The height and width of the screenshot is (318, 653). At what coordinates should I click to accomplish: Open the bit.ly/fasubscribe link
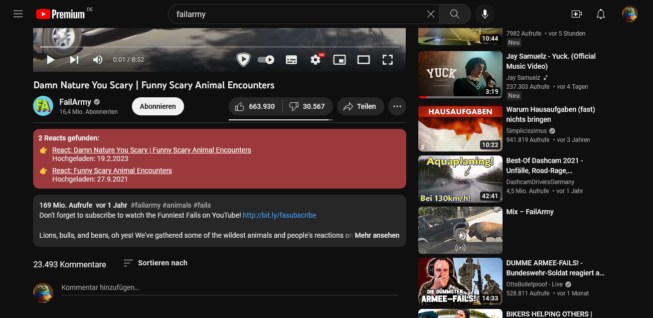pyautogui.click(x=279, y=215)
